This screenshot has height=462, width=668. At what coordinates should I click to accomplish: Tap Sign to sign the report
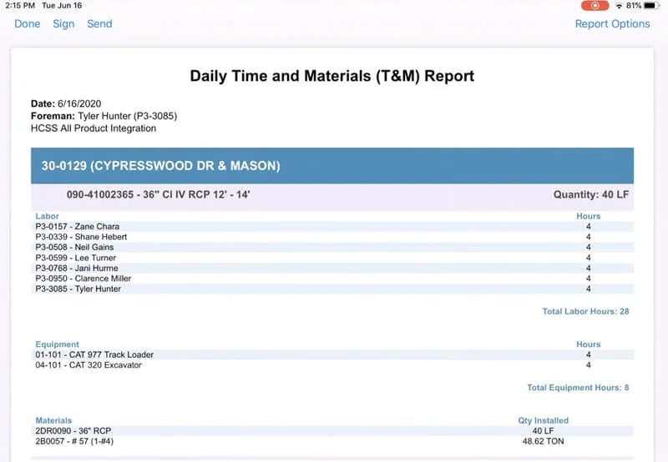point(63,24)
